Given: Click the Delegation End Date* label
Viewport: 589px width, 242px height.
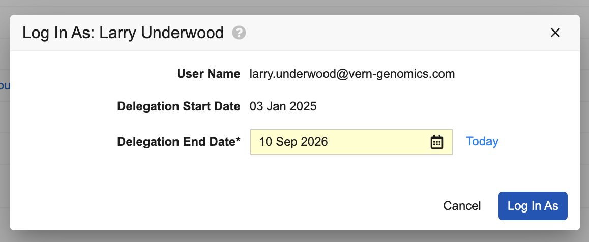Looking at the screenshot, I should click(x=179, y=142).
